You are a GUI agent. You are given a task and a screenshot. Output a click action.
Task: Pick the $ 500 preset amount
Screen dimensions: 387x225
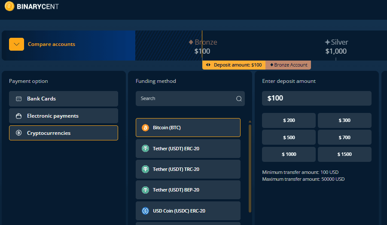(289, 137)
